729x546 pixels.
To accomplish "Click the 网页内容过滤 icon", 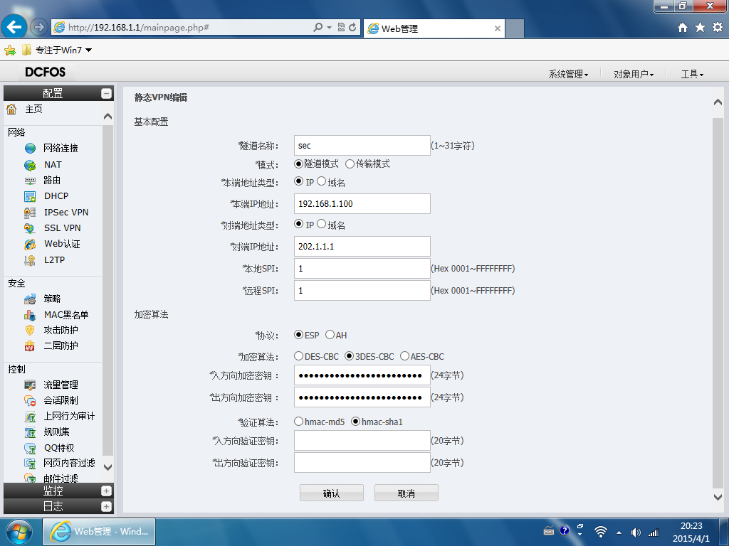I will tap(30, 464).
